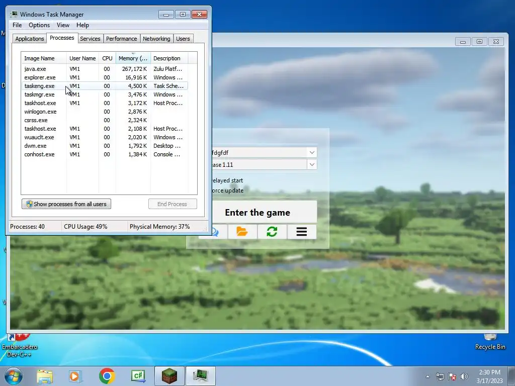Viewport: 515px width, 386px height.
Task: Click the network tray icon
Action: 440,376
